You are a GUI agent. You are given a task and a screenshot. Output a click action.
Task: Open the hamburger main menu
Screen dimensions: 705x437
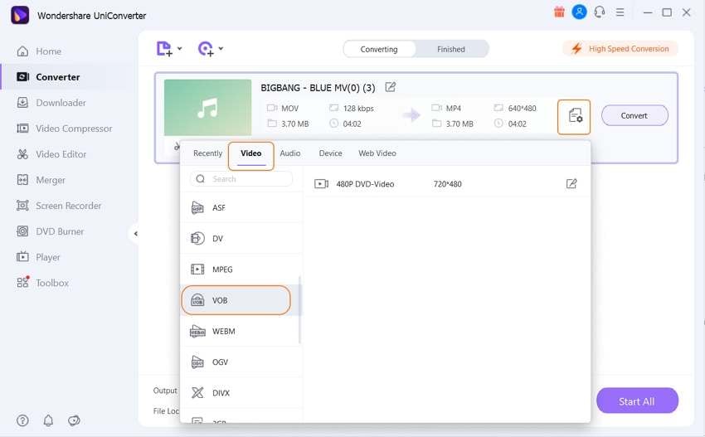[x=620, y=12]
